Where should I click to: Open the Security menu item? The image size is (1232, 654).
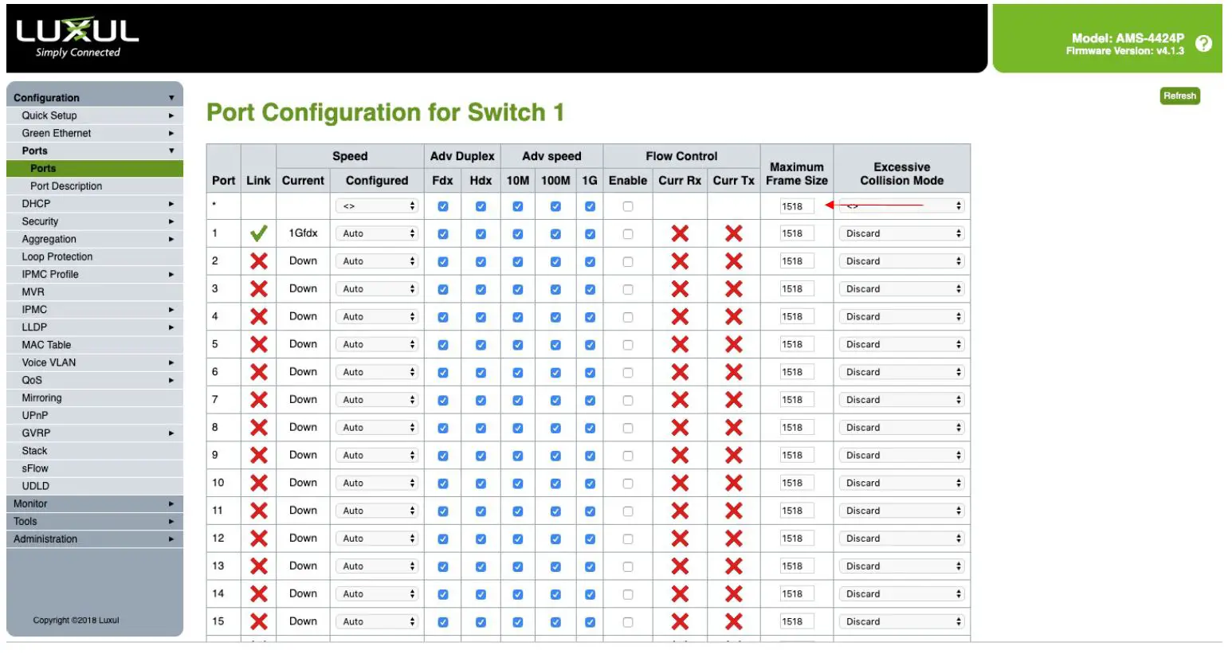click(95, 221)
